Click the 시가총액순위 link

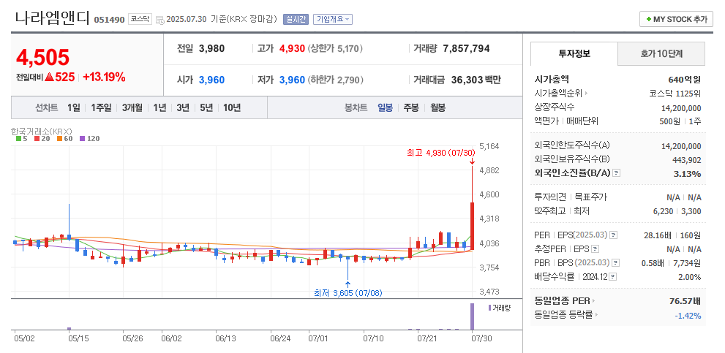(558, 94)
